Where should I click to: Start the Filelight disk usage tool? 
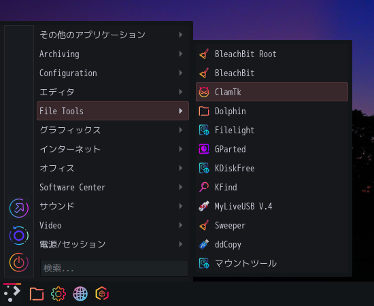pos(272,130)
